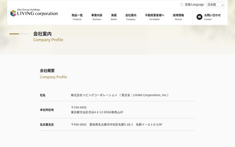The image size is (235, 147).
Task: Open the 採用情報 Recruit menu
Action: pyautogui.click(x=178, y=17)
